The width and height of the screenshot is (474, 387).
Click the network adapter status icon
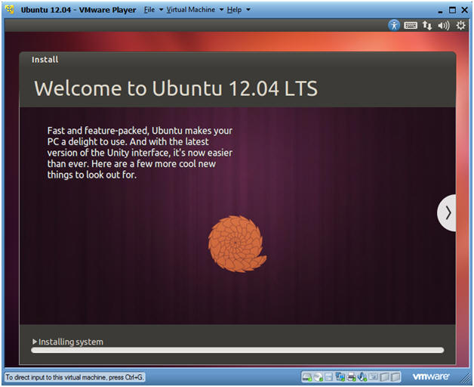click(x=340, y=376)
